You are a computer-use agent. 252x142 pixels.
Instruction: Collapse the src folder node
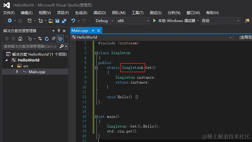(x=12, y=66)
